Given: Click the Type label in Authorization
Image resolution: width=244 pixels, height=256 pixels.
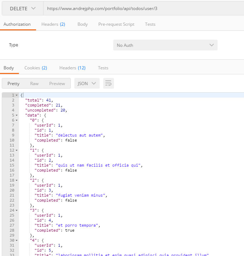Looking at the screenshot, I should [x=14, y=45].
